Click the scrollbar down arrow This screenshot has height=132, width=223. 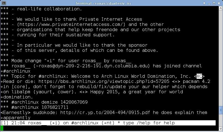tap(221, 129)
